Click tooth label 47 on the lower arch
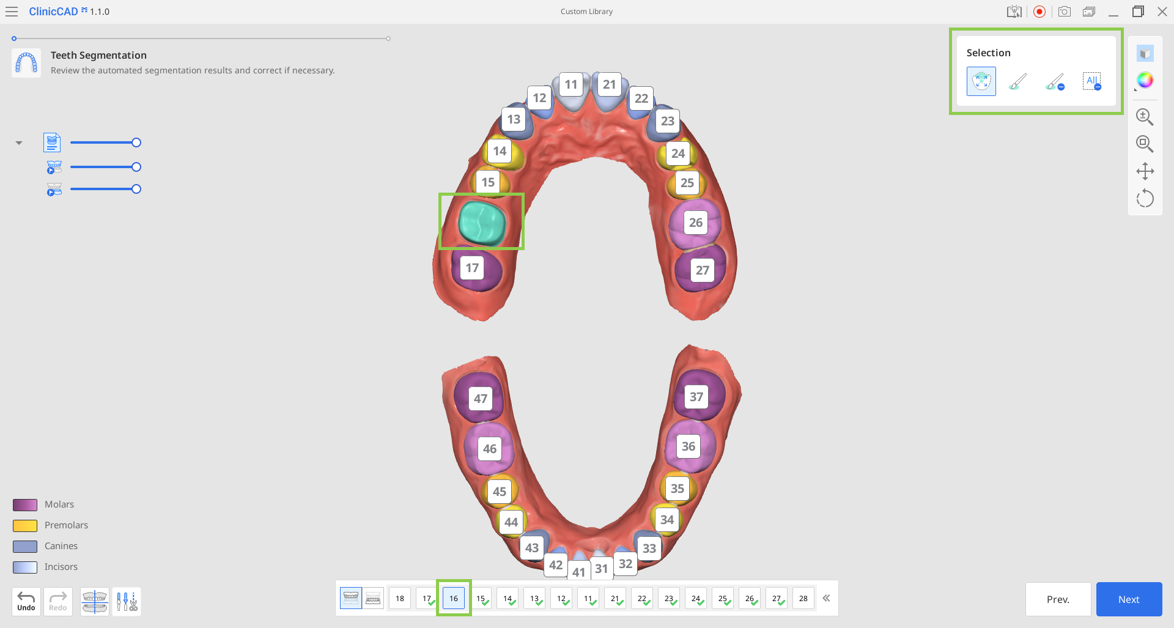 (481, 399)
